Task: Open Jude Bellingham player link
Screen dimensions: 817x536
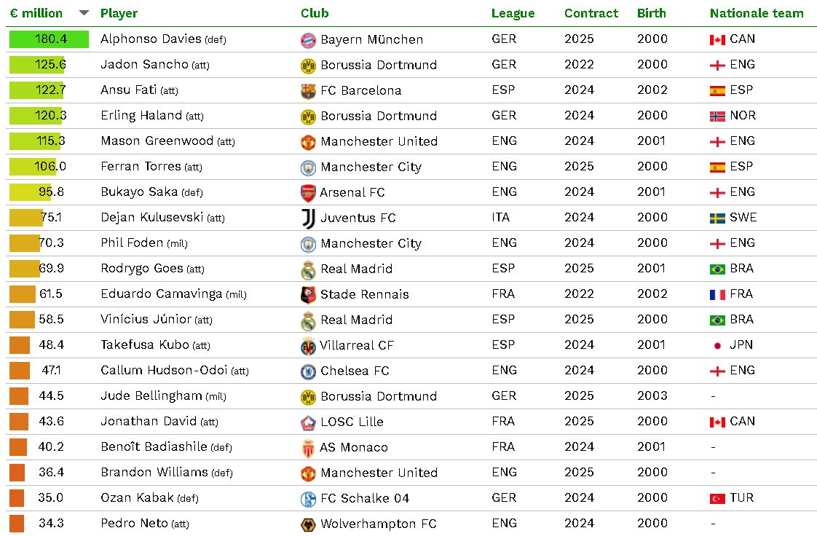Action: (151, 396)
